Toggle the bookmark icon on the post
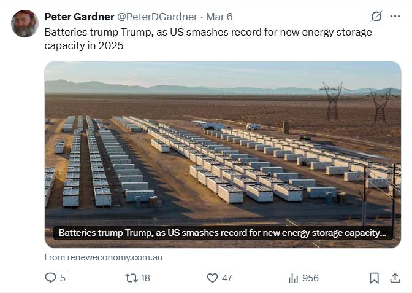 pos(374,278)
